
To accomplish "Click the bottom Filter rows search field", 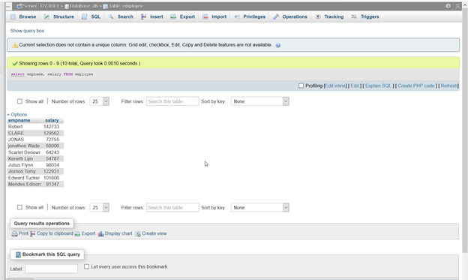I will tap(172, 207).
